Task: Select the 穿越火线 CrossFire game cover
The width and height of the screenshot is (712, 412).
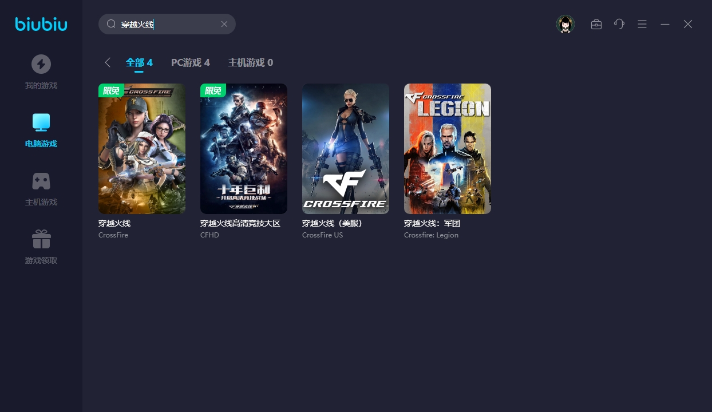Action: pyautogui.click(x=142, y=149)
